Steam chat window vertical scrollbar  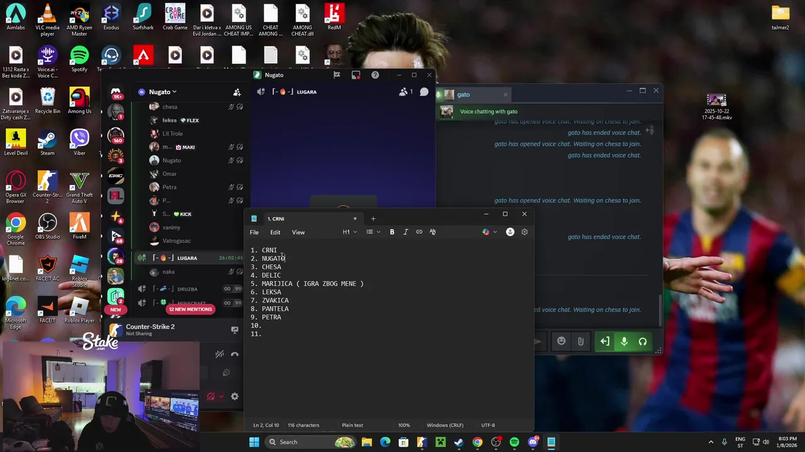tap(659, 309)
